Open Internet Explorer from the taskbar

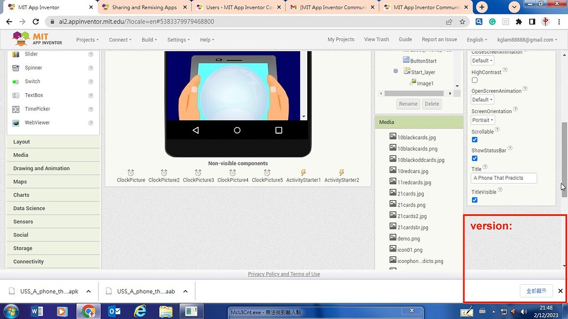[x=140, y=311]
